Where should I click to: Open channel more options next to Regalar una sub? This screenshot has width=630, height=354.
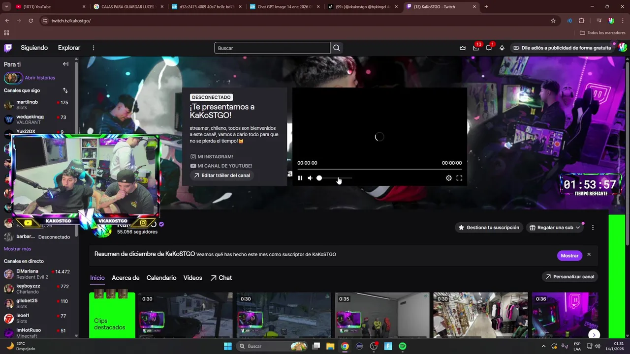(593, 228)
